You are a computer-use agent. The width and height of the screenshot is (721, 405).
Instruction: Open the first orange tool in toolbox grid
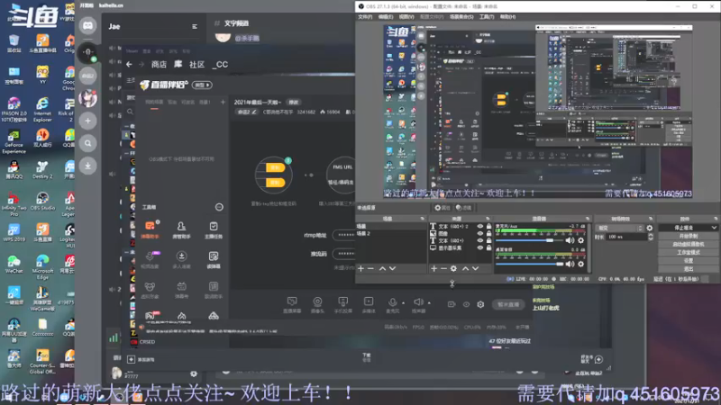[150, 229]
